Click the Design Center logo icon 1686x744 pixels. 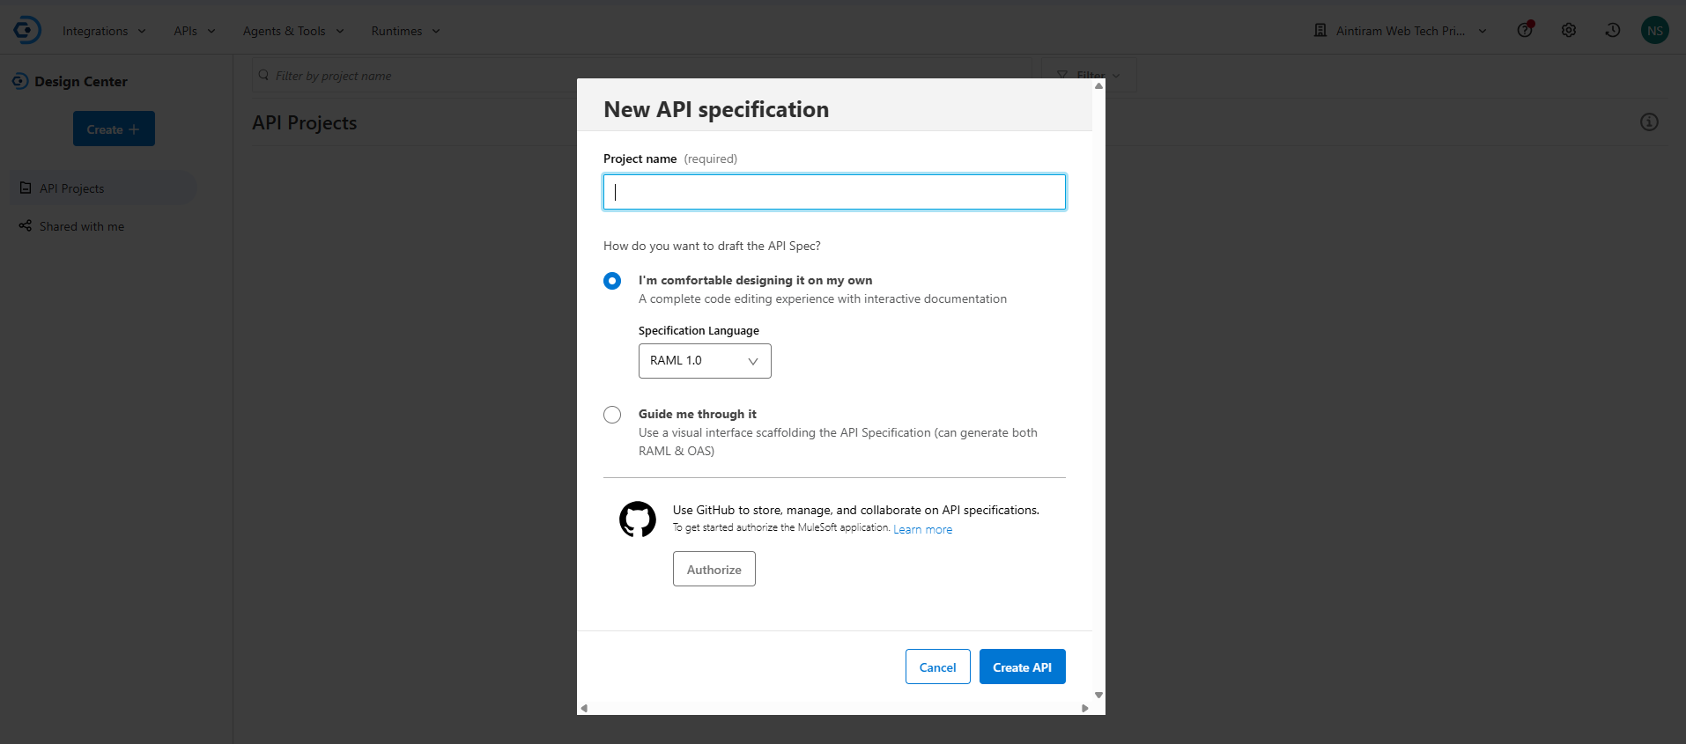[x=20, y=81]
